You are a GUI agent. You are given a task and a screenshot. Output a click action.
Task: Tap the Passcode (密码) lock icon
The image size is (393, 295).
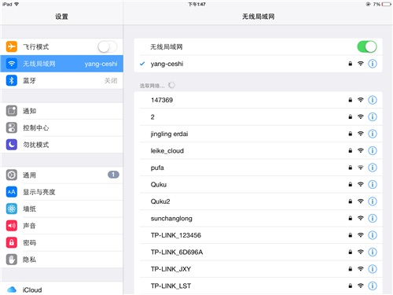point(12,242)
